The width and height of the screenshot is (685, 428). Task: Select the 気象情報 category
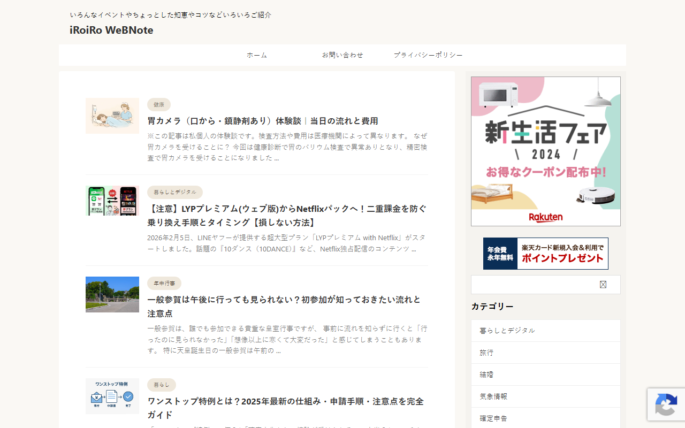coord(546,396)
